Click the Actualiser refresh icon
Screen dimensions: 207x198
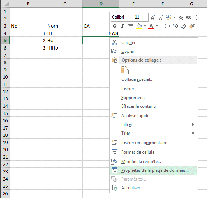click(x=114, y=188)
